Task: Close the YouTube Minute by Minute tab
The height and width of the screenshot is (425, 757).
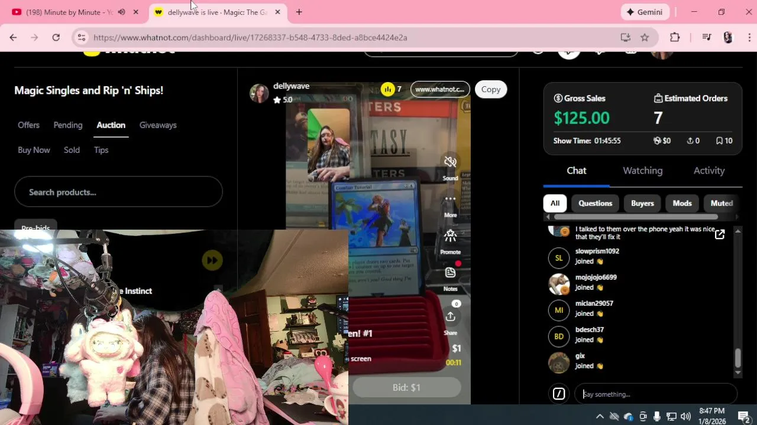Action: [135, 12]
